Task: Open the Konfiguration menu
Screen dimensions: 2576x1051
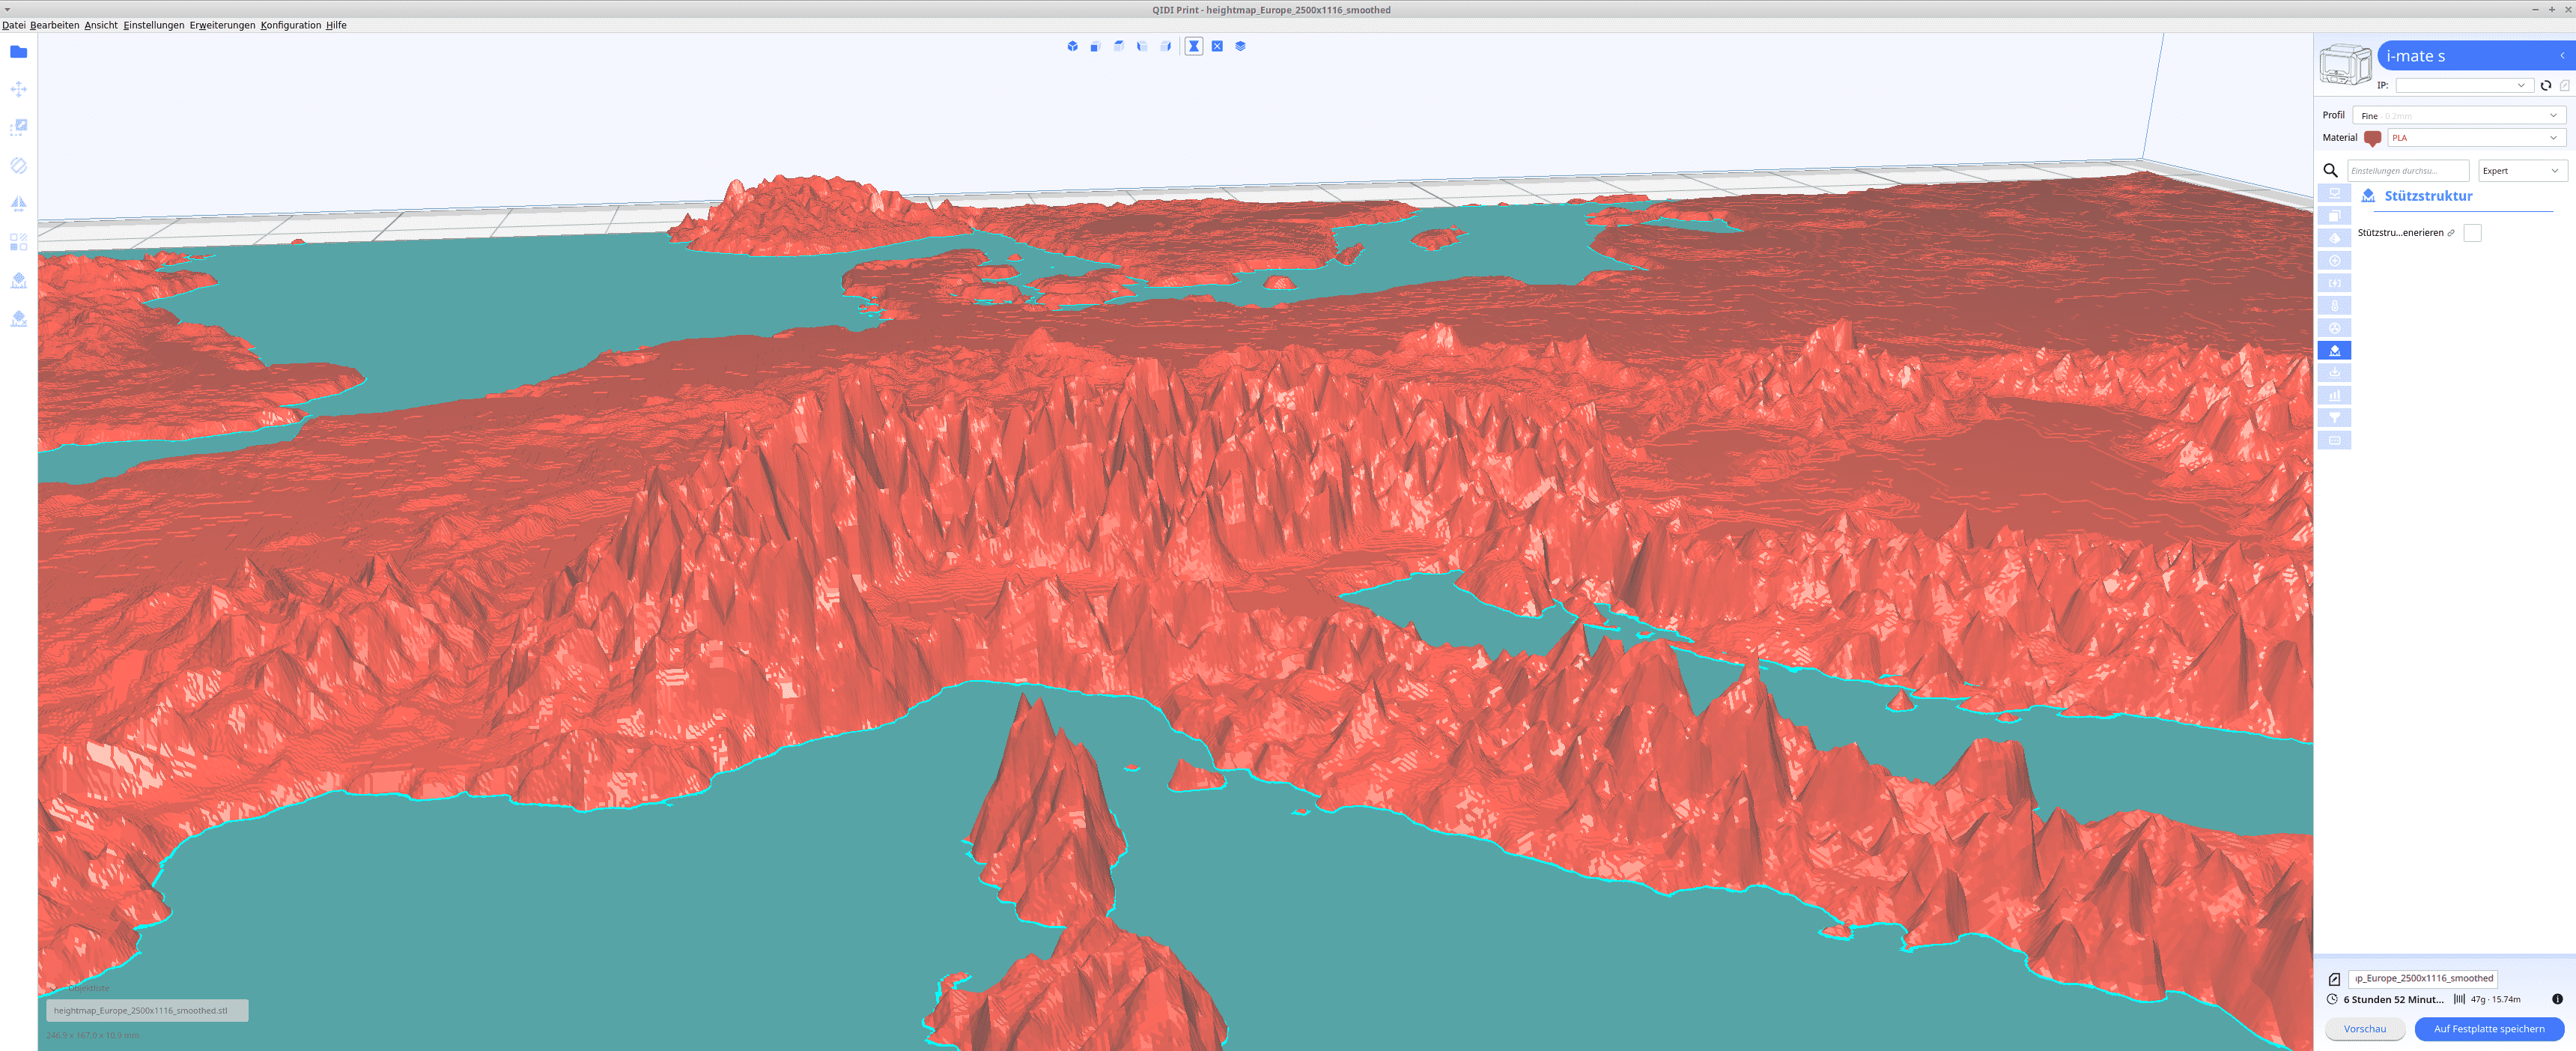Action: click(x=290, y=25)
